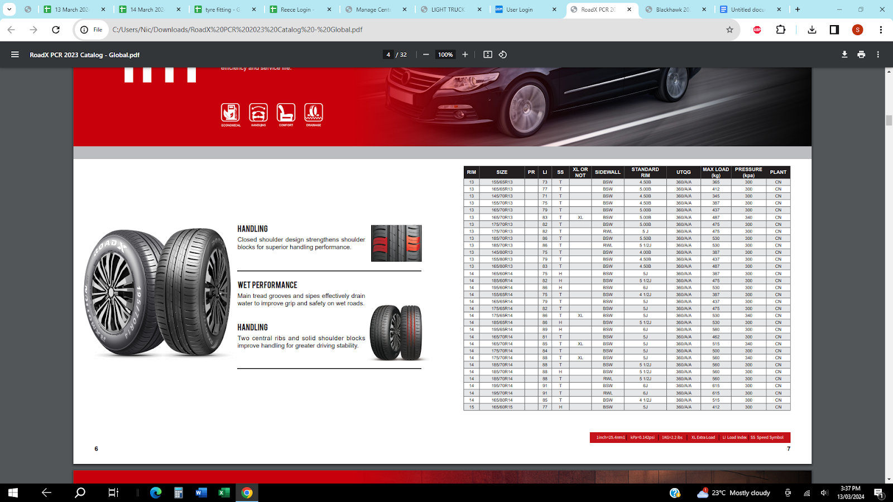Bookmark this page with star icon
This screenshot has width=893, height=502.
[x=729, y=30]
